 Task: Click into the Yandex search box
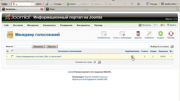[x=23, y=4]
